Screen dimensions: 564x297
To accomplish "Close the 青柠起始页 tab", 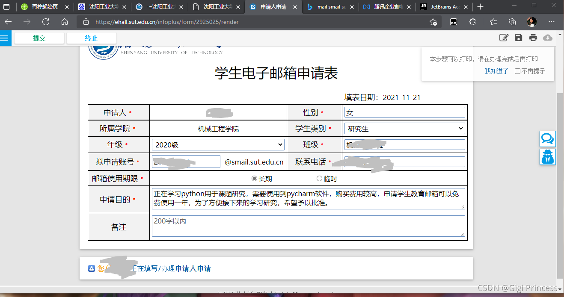I will pos(67,7).
